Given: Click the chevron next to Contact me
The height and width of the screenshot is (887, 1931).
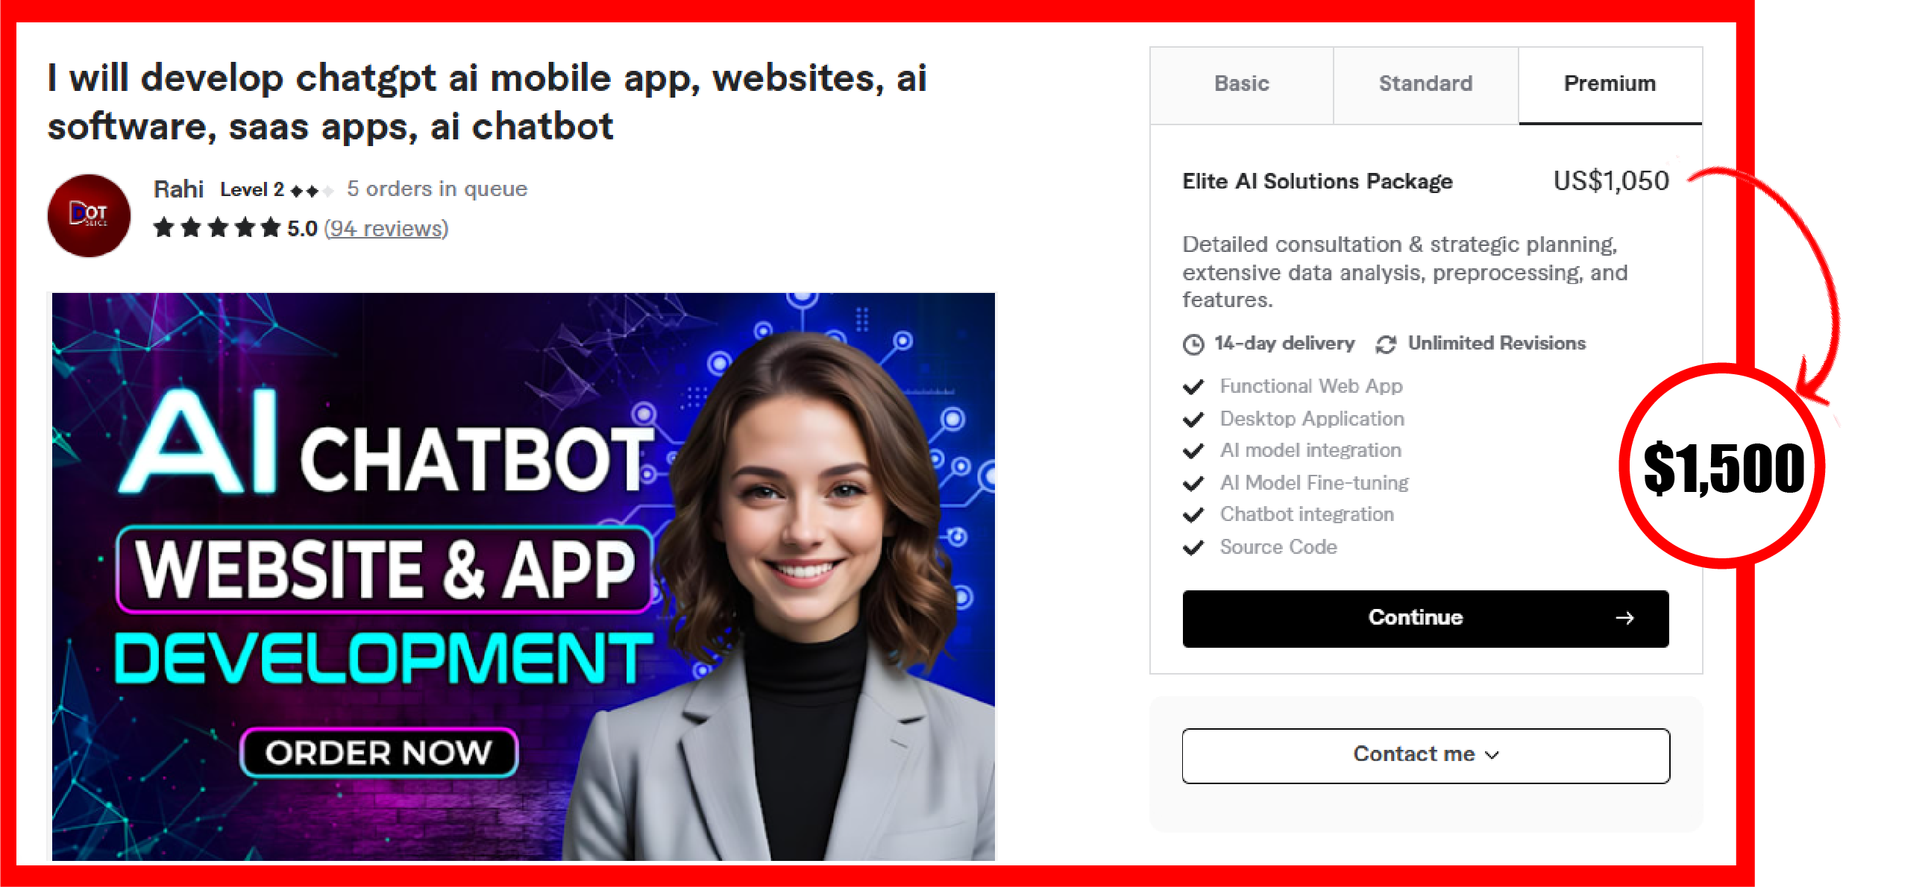Looking at the screenshot, I should (x=1492, y=755).
